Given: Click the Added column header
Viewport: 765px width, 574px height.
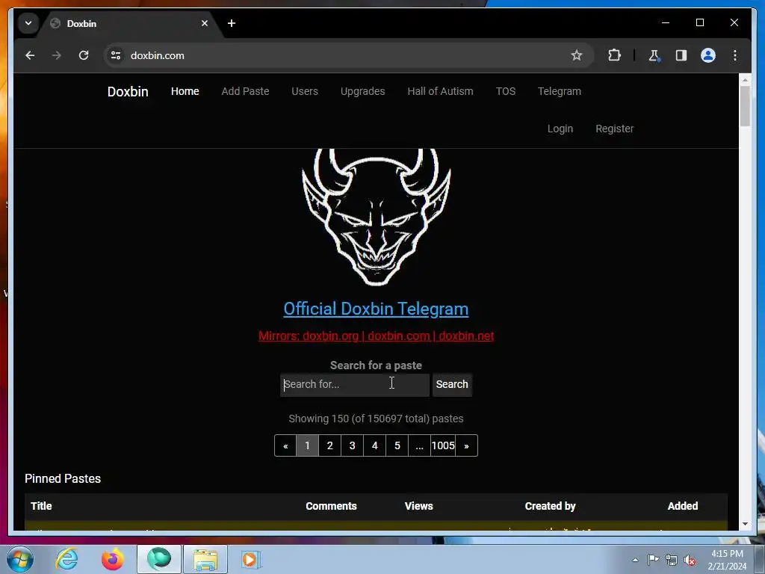Looking at the screenshot, I should (x=683, y=506).
